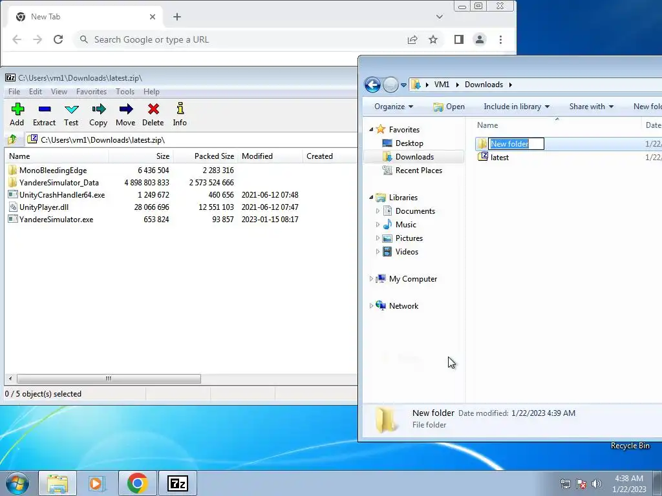Collapse the Favorites tree group

coord(371,129)
